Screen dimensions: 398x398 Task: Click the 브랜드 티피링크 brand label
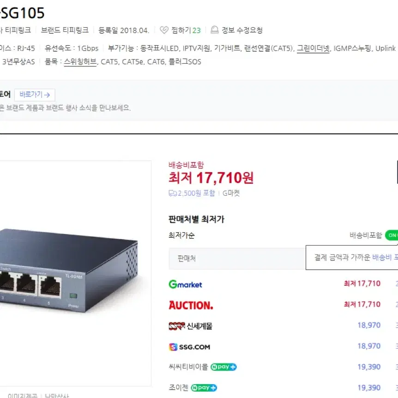click(x=65, y=30)
